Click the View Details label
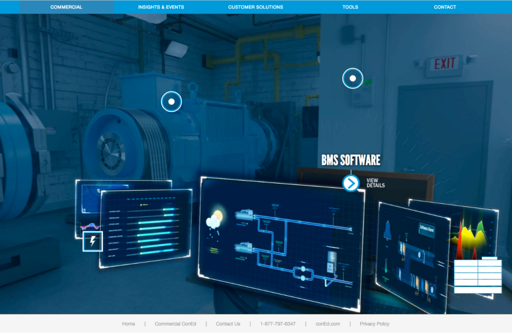Viewport: 512px width, 333px height. 375,183
